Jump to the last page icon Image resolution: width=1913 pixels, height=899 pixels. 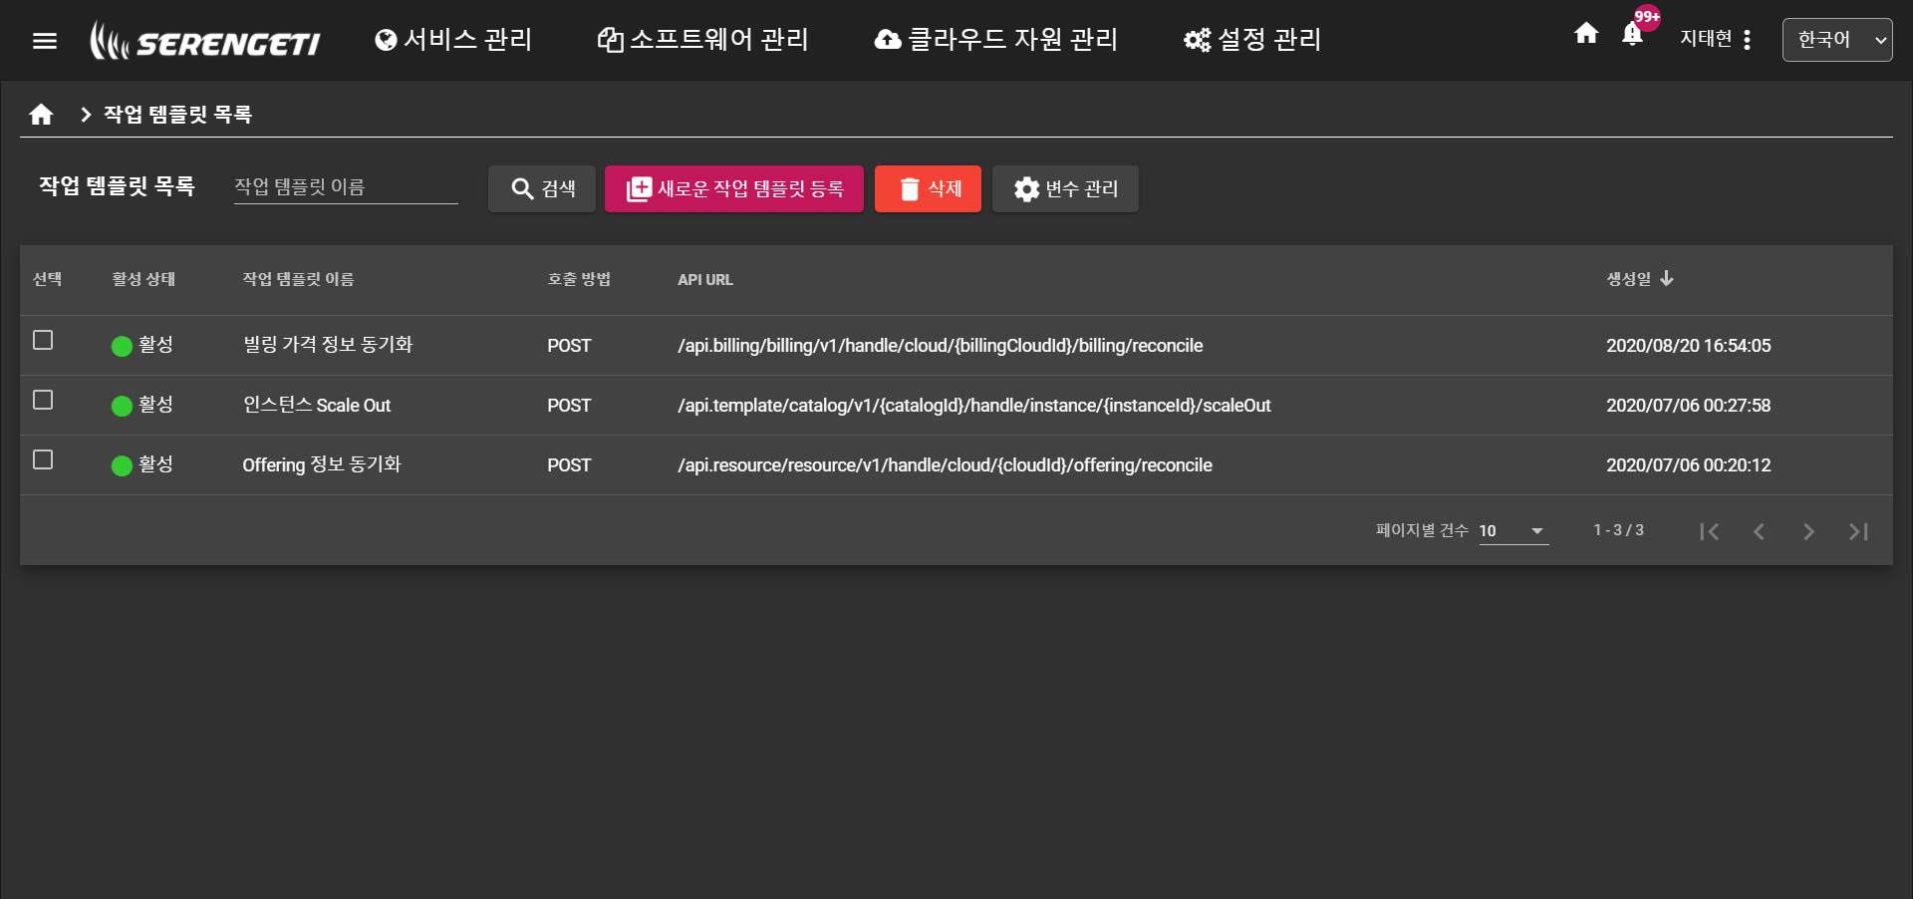click(x=1858, y=531)
